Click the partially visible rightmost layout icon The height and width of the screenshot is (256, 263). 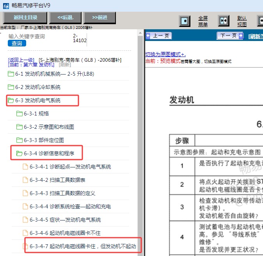tap(260, 21)
